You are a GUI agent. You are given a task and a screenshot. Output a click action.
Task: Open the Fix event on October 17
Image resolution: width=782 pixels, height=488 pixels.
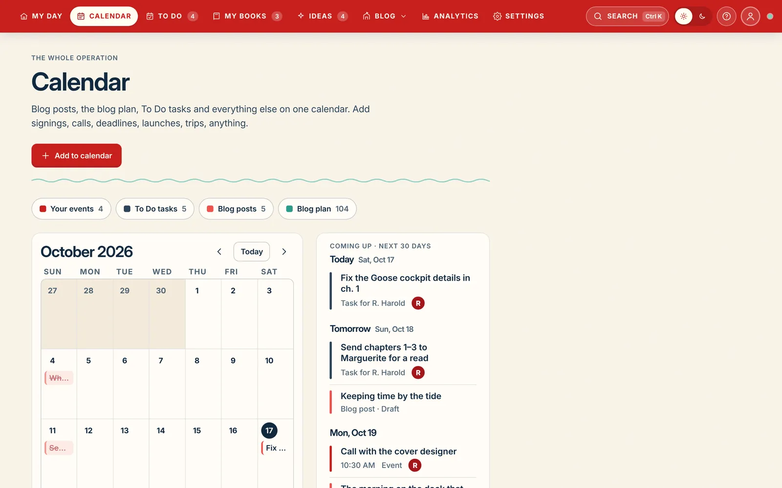[276, 448]
